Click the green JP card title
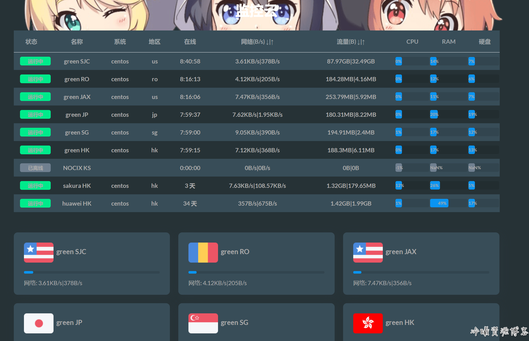The image size is (529, 341). point(69,322)
